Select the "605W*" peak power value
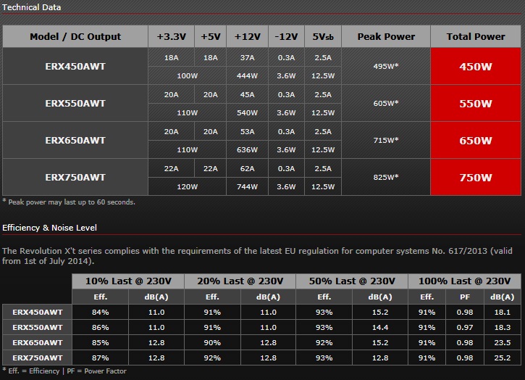This screenshot has width=525, height=380. pos(386,103)
